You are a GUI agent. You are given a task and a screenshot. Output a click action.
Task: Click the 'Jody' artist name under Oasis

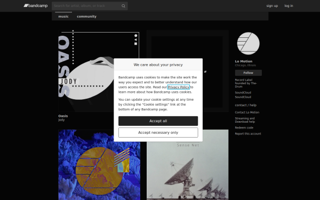pos(61,120)
